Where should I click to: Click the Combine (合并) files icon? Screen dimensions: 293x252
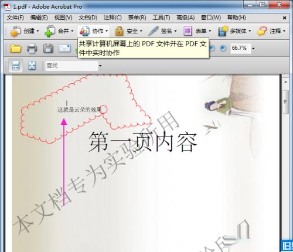pyautogui.click(x=50, y=31)
